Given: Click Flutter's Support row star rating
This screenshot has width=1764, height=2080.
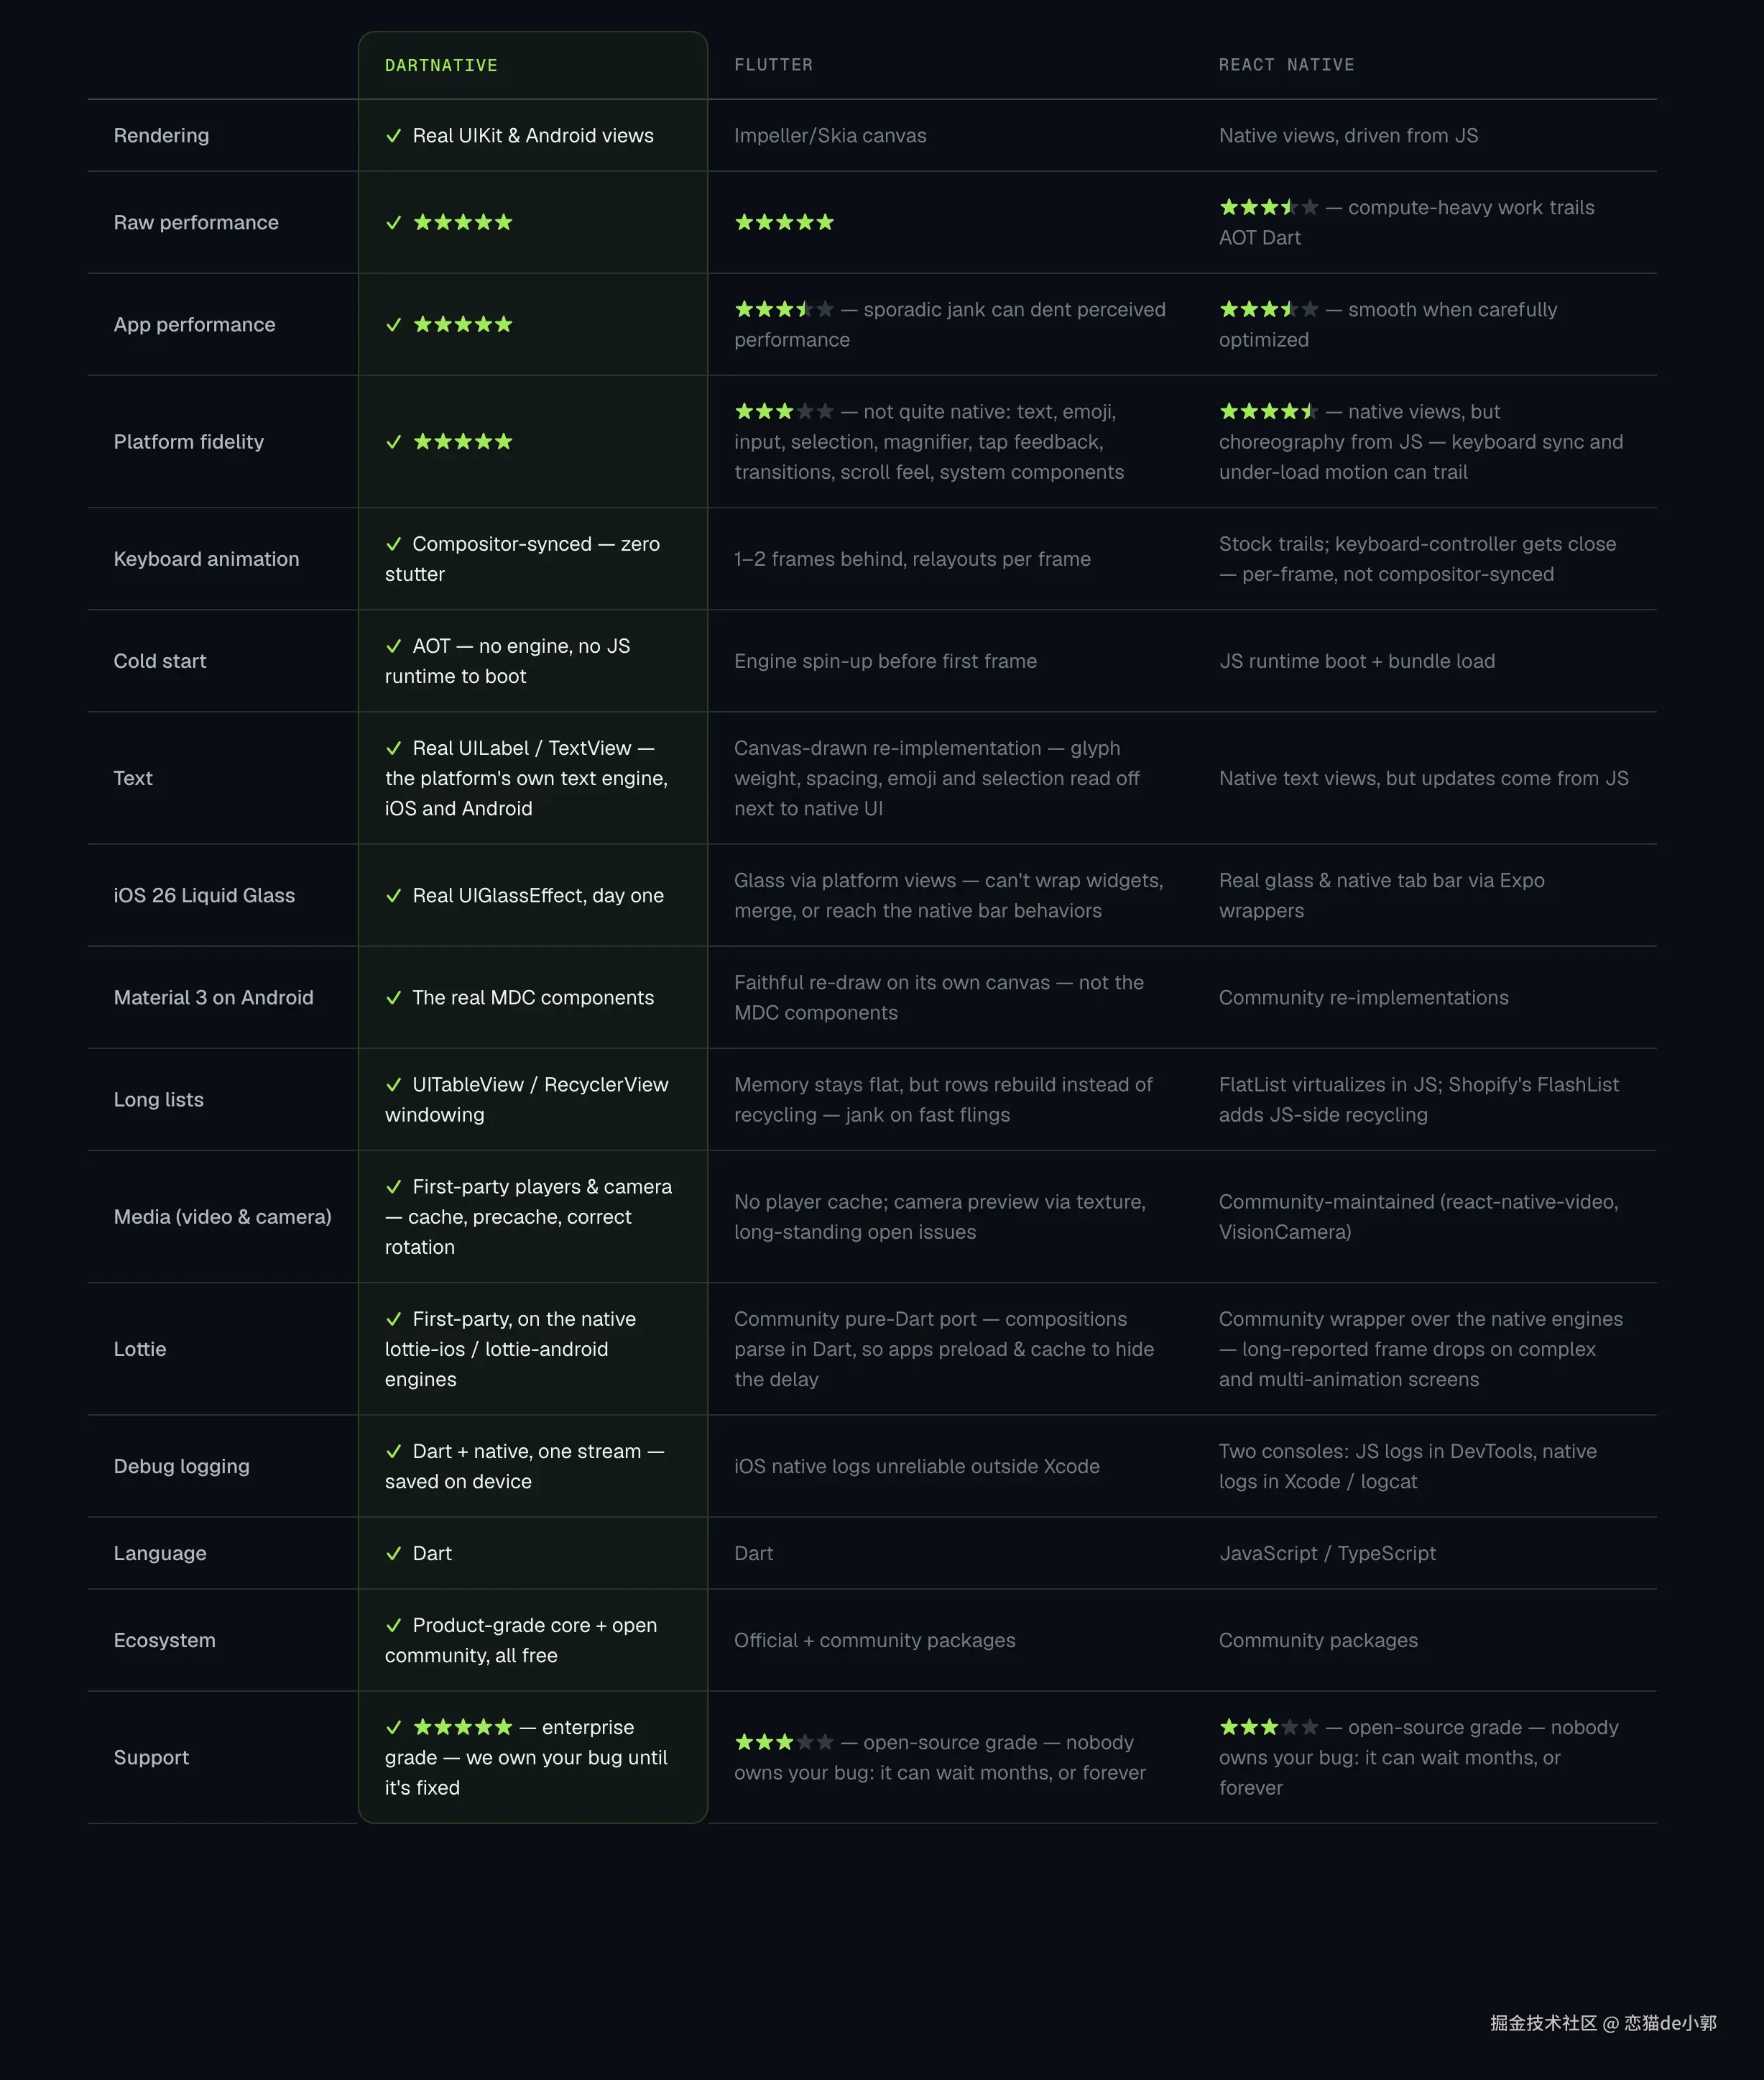Looking at the screenshot, I should [784, 1742].
